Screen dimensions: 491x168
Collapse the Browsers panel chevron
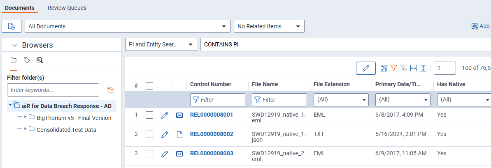click(x=14, y=45)
